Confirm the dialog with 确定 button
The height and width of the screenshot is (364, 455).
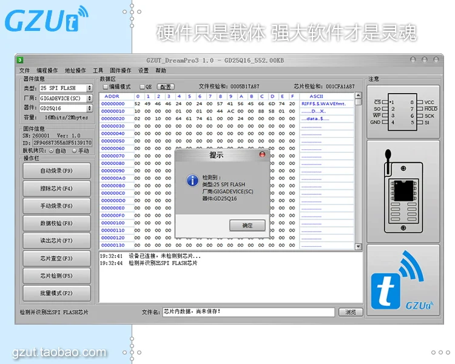coord(248,225)
